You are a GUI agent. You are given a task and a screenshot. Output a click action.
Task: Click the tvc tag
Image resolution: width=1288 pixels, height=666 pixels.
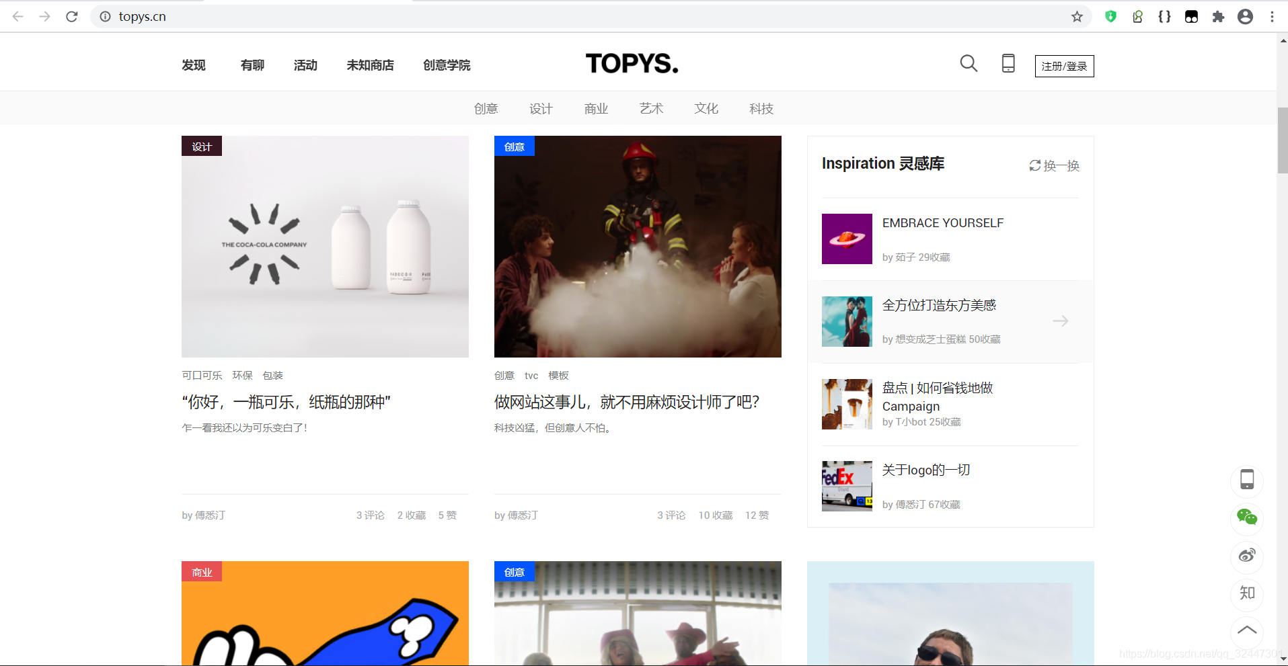click(531, 375)
